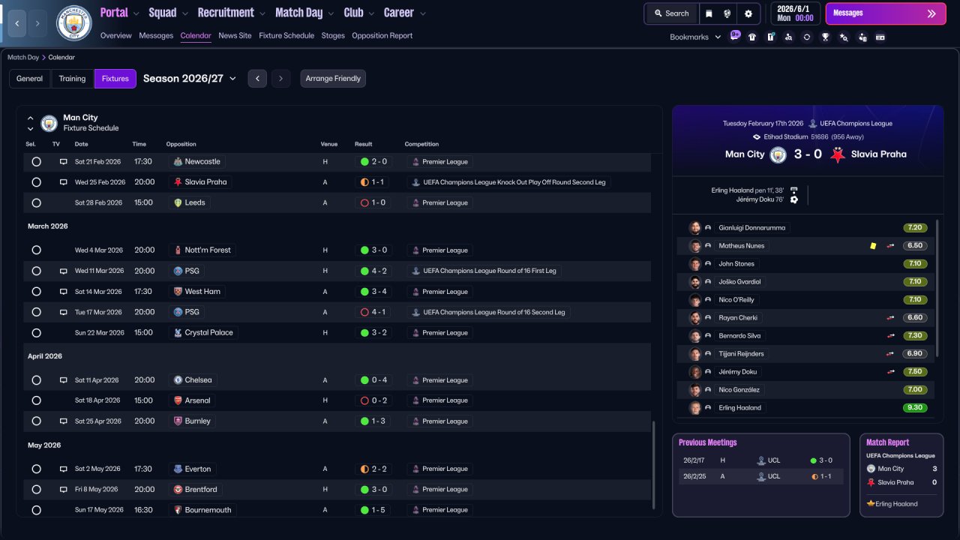Select the Everton fixture radio button

coord(36,469)
